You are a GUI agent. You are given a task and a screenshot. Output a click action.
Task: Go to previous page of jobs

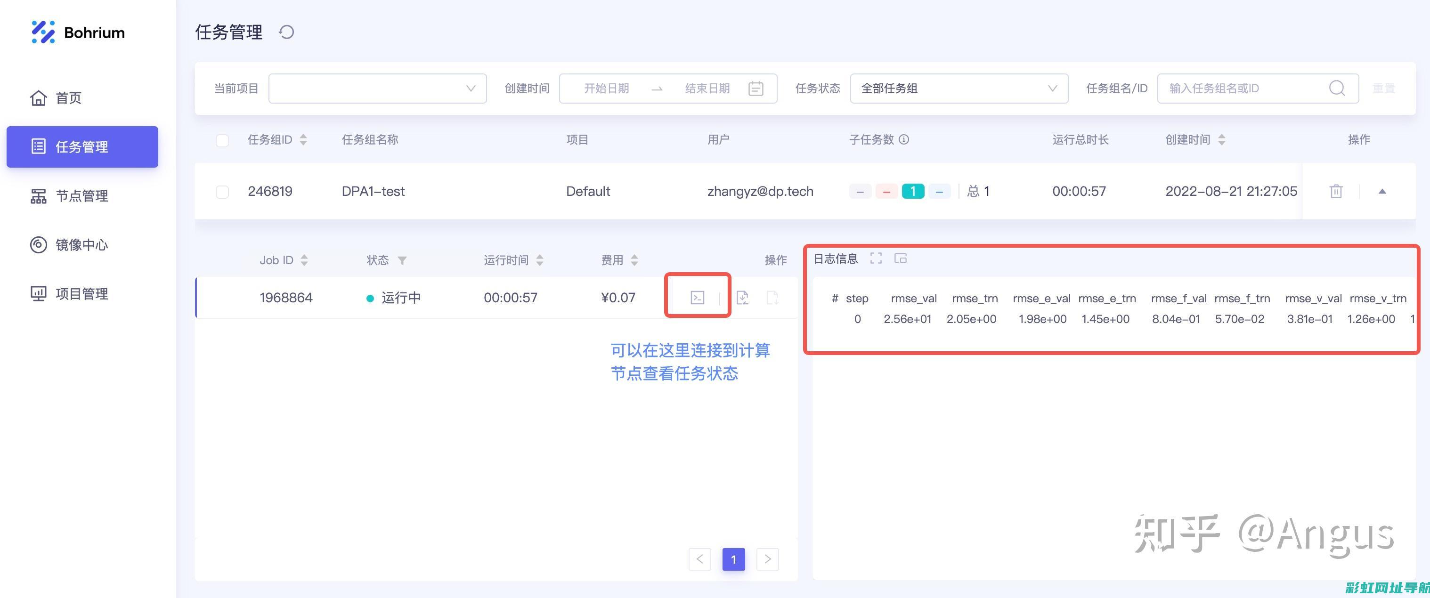point(699,559)
